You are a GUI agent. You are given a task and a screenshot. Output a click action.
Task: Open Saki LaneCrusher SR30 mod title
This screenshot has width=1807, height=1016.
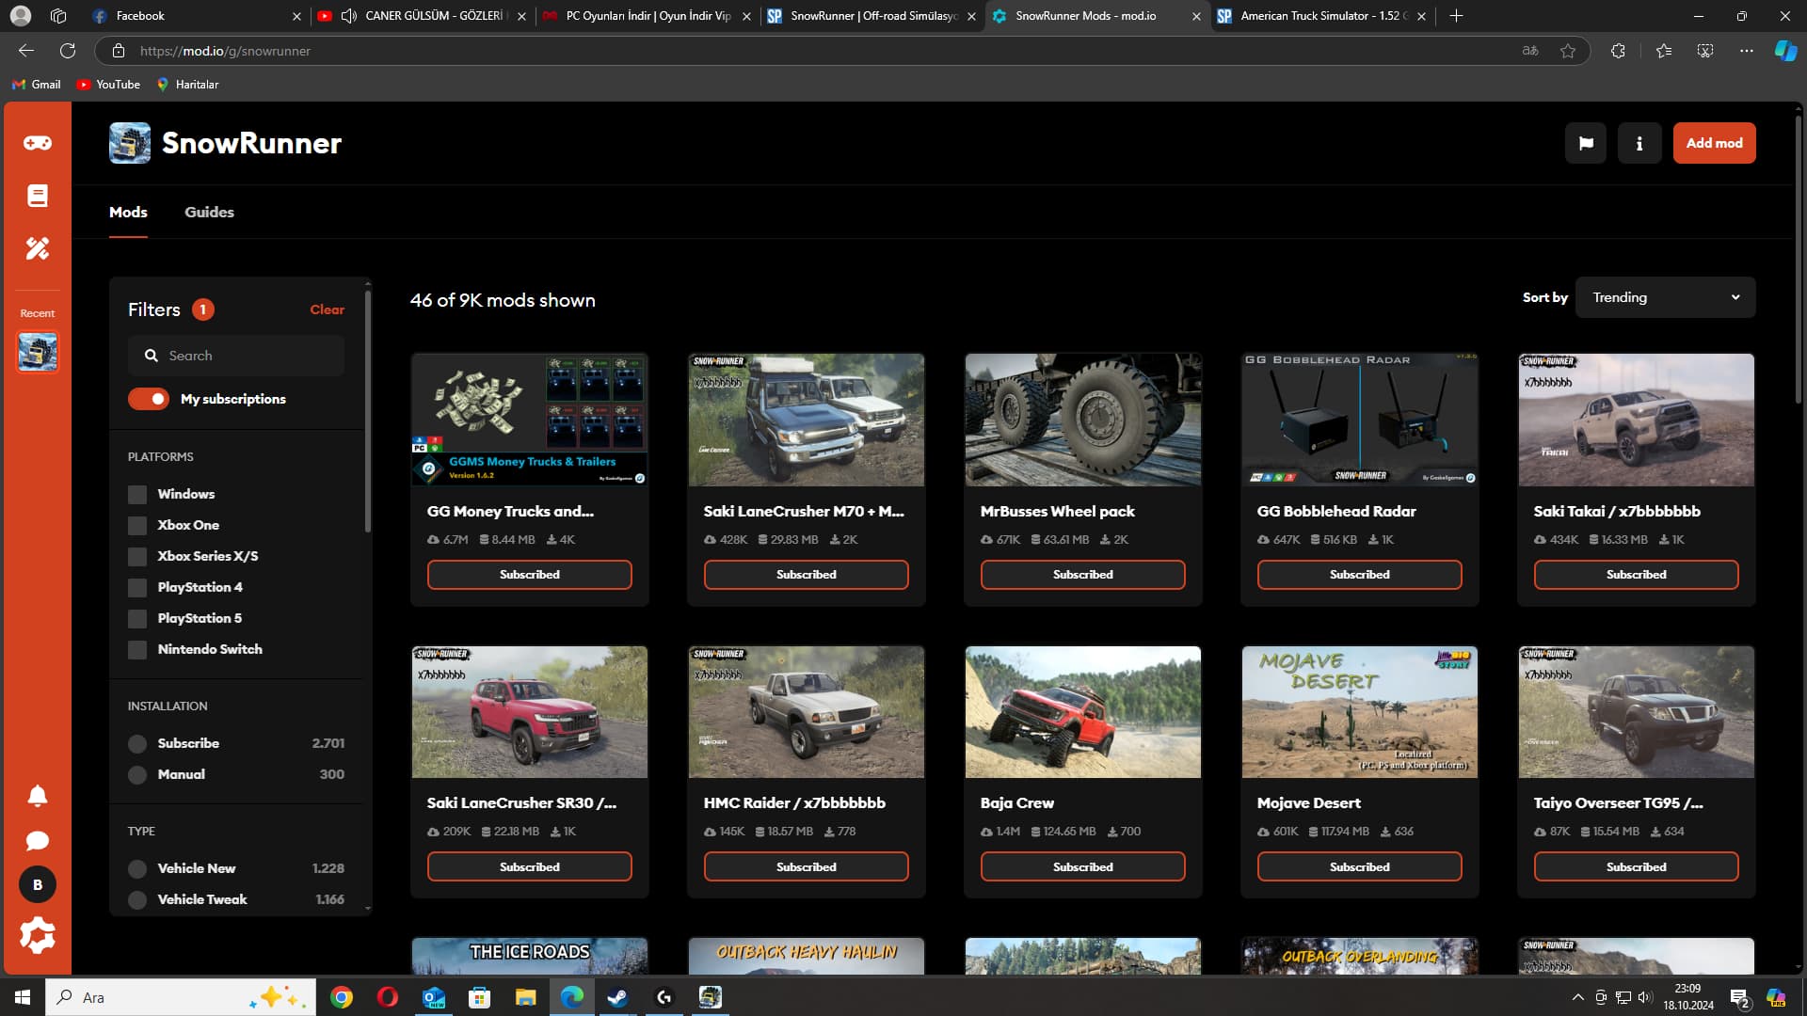point(521,802)
